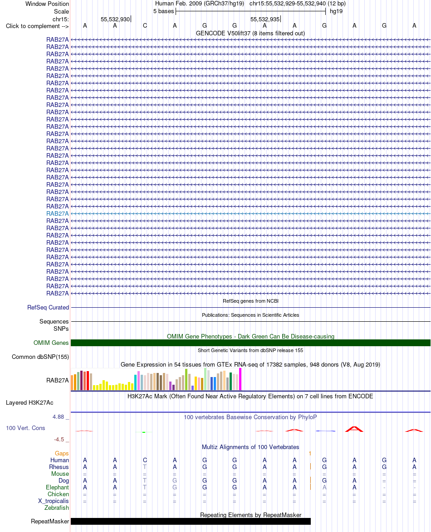Click the Human Feb. 2009 (GRCh37/hg19) header text
The width and height of the screenshot is (431, 532).
[x=200, y=3]
